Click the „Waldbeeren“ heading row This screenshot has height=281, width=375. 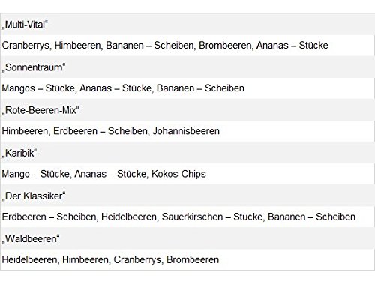point(187,238)
